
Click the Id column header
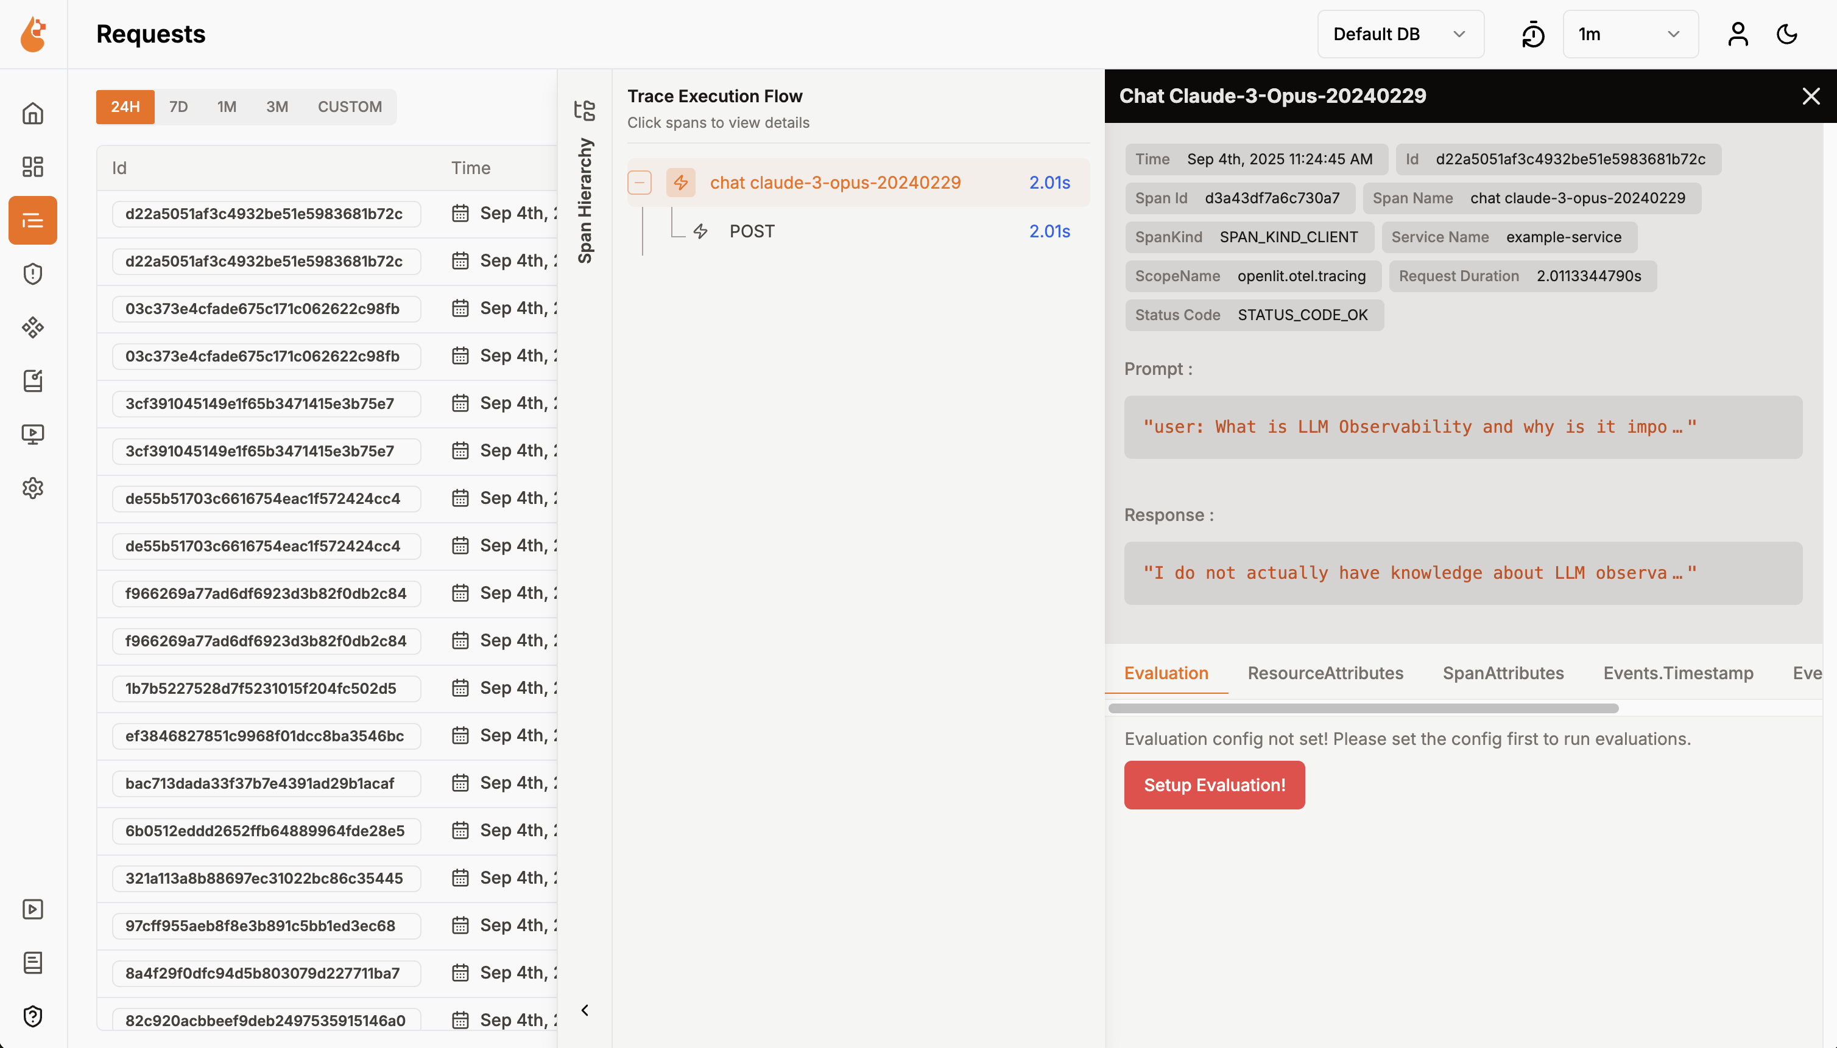point(119,168)
